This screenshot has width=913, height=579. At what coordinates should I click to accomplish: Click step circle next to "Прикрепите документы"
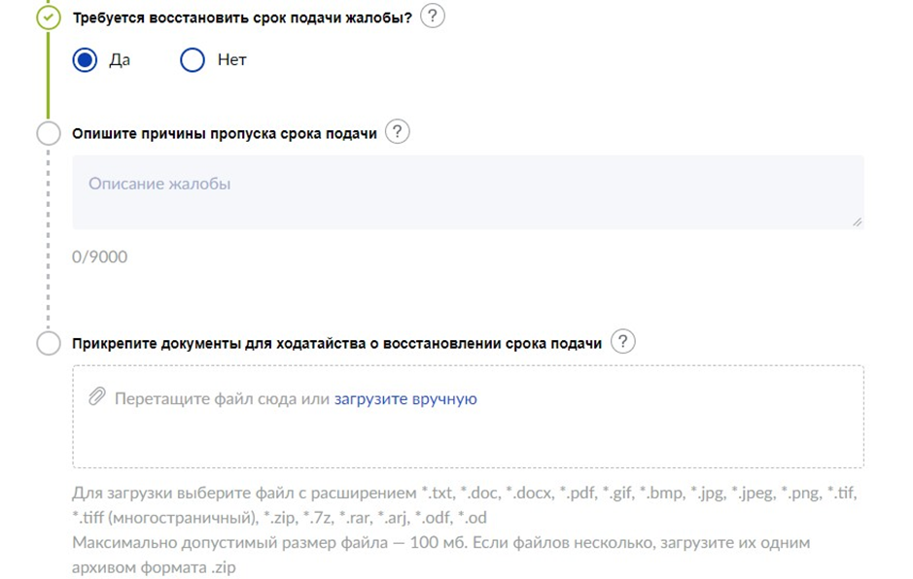(48, 343)
